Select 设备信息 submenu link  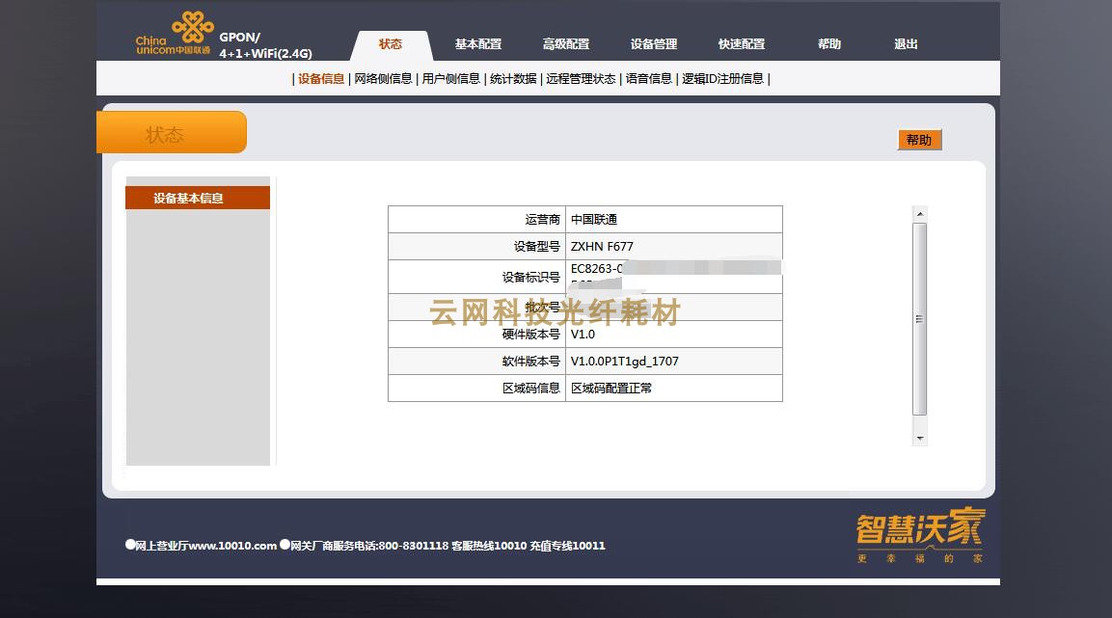click(x=320, y=79)
